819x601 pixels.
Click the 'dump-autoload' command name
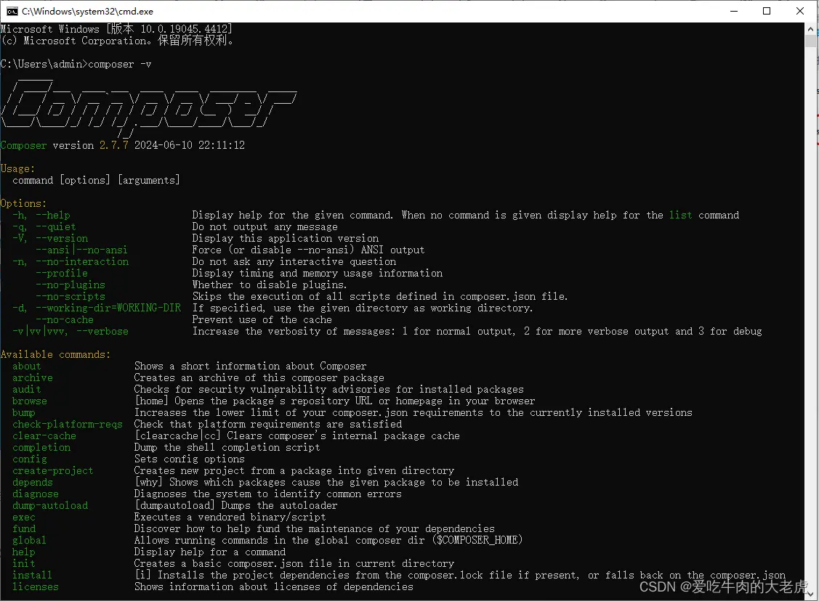click(50, 505)
